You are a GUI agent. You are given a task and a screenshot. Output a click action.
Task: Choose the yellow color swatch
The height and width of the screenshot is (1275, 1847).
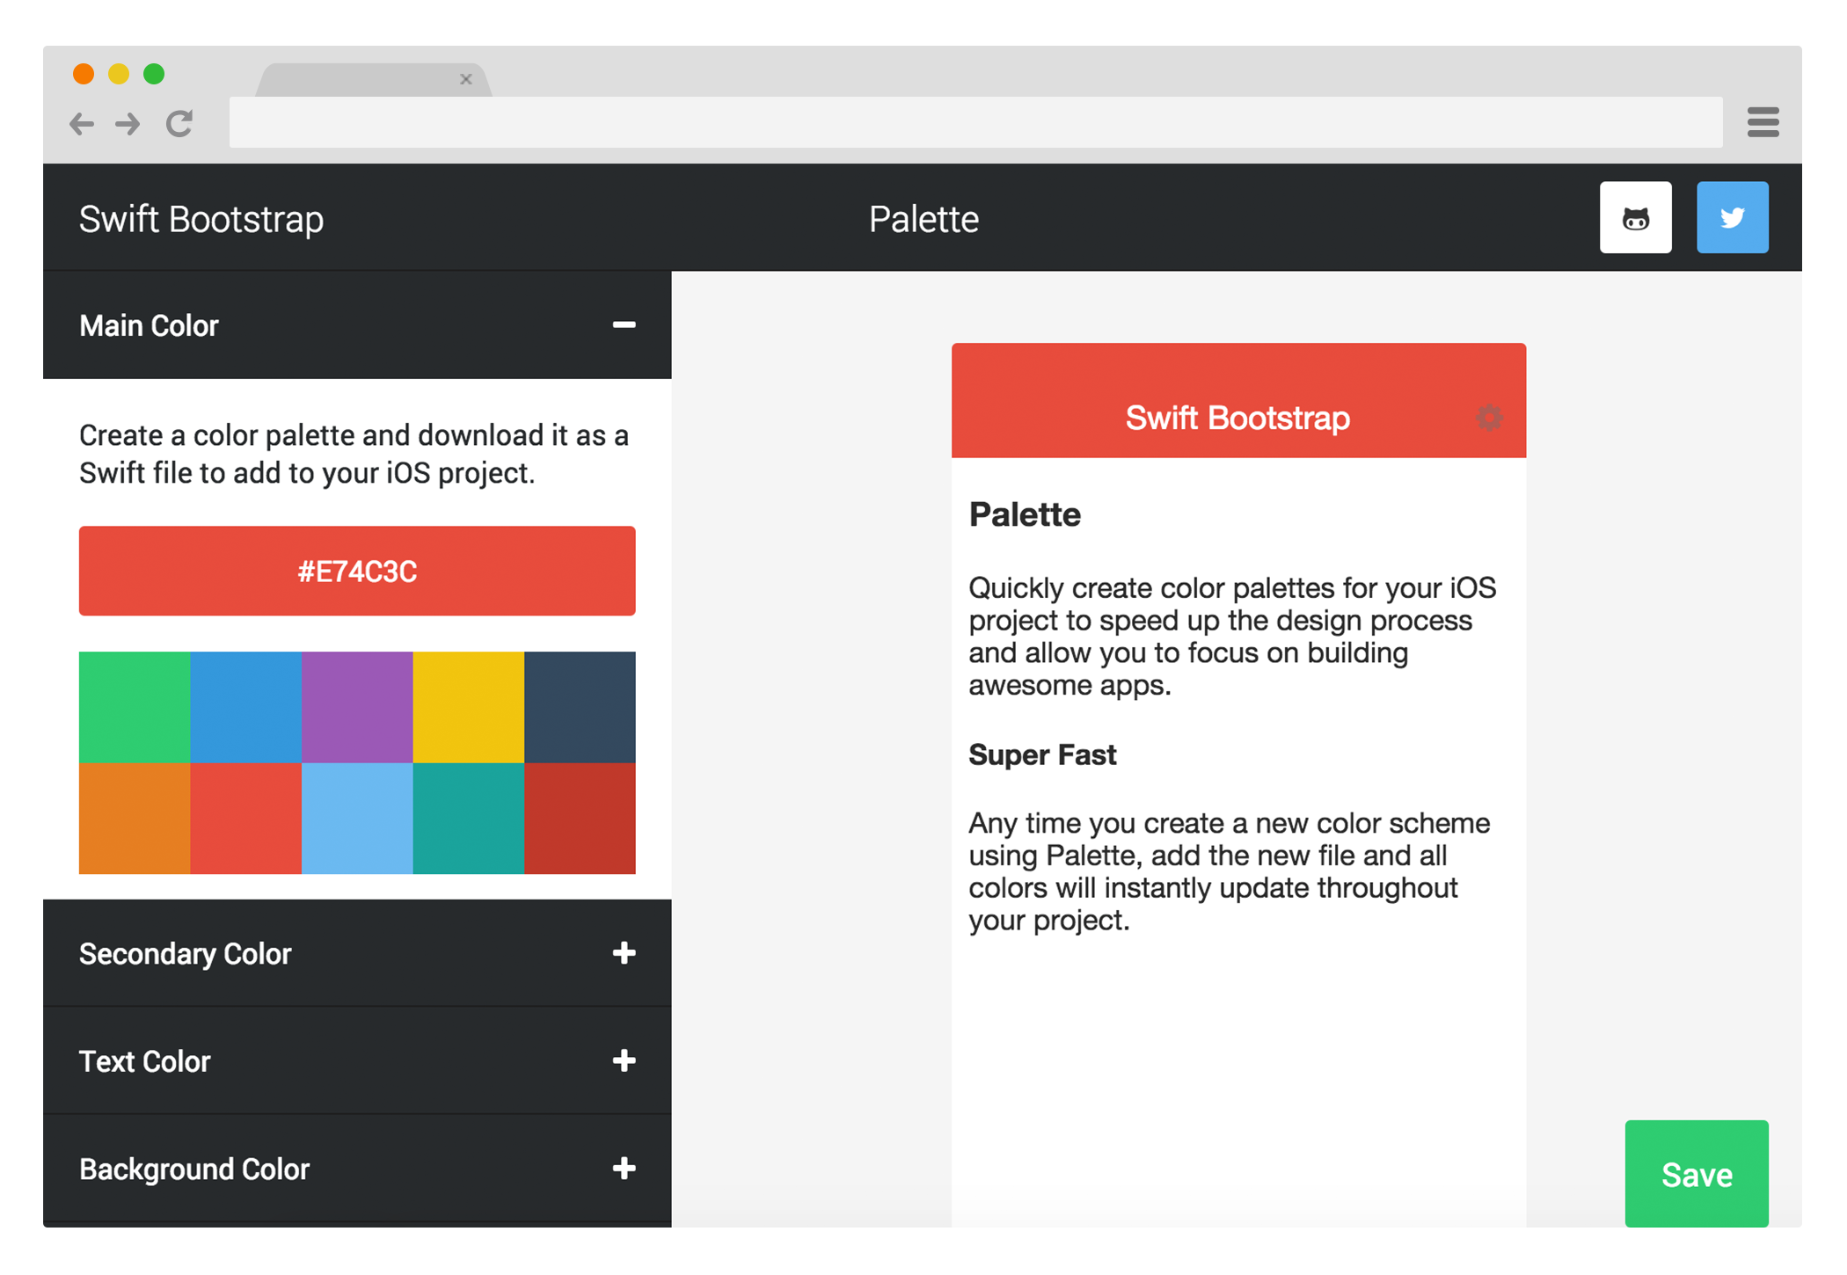pyautogui.click(x=468, y=707)
